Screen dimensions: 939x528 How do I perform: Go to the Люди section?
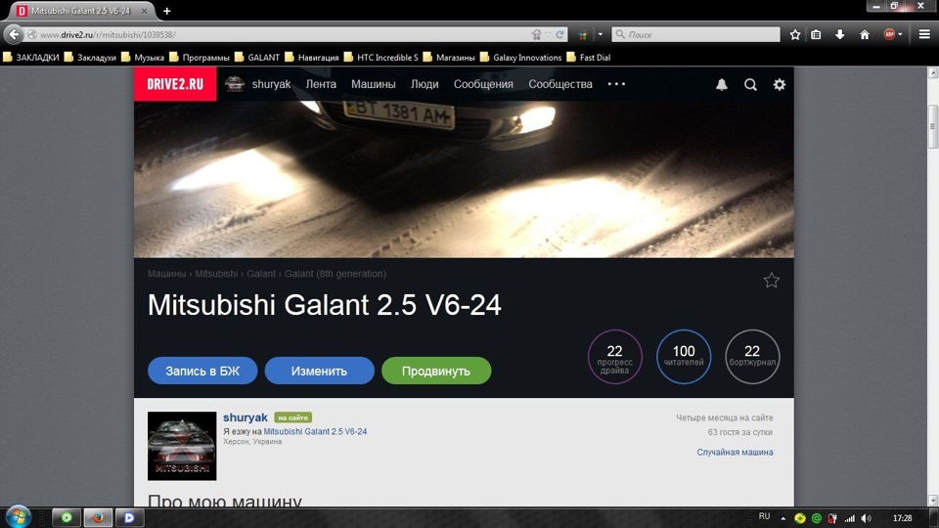[425, 84]
